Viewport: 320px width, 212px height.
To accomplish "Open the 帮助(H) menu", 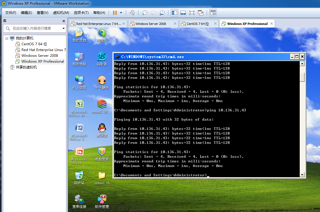I will tap(99, 13).
